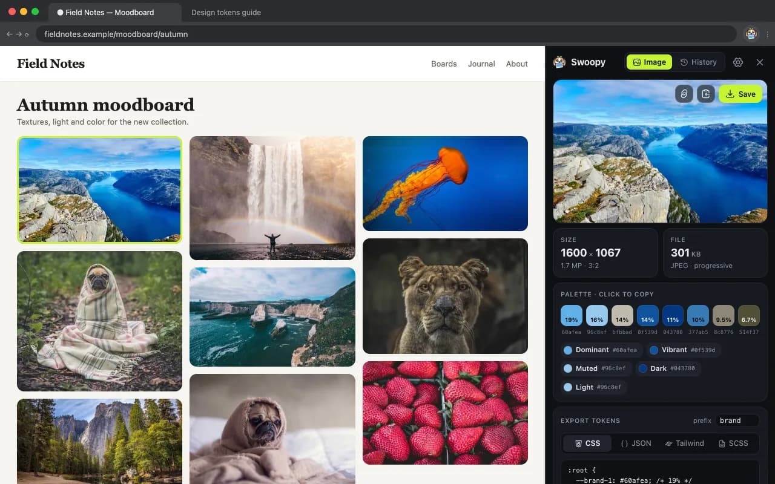
Task: Open the browser three-dot menu
Action: tap(767, 34)
